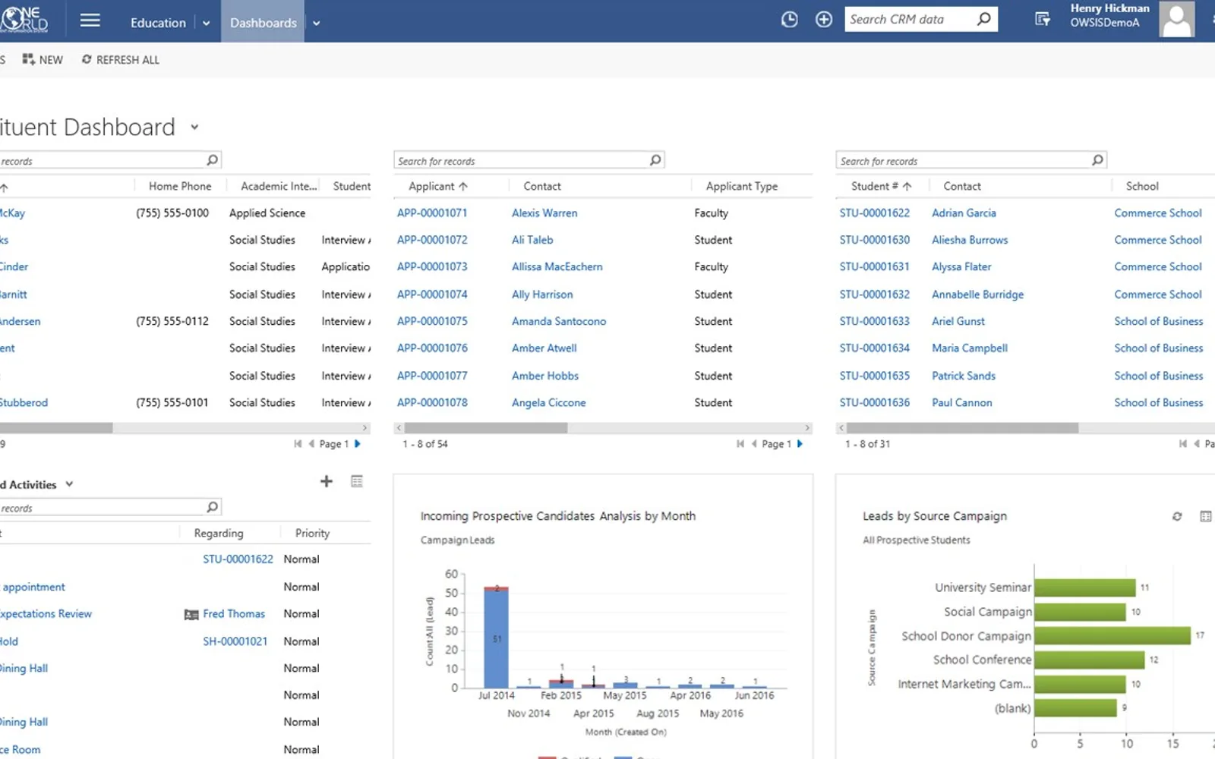1215x759 pixels.
Task: Go to next page of applicants
Action: pos(800,444)
